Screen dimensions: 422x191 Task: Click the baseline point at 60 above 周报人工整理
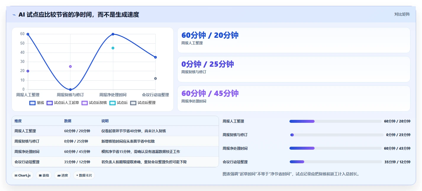coord(28,34)
